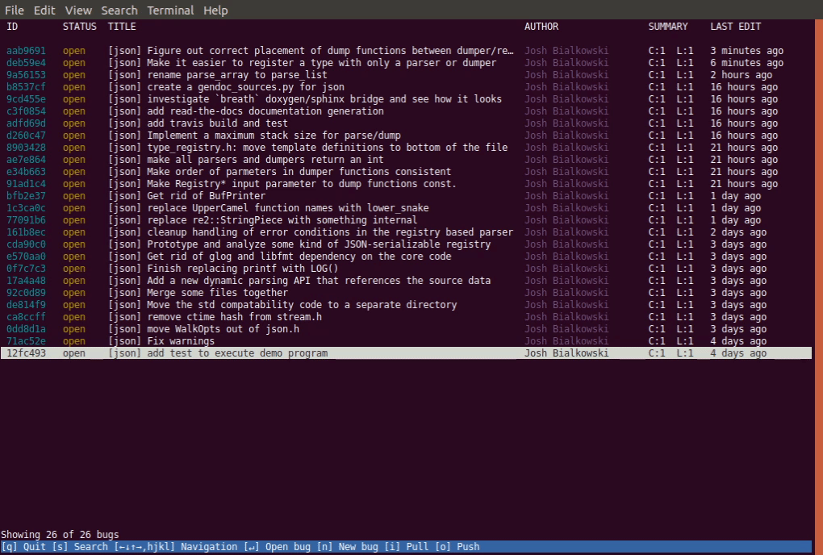
Task: Click the [o] Push hint in footer
Action: coord(457,547)
